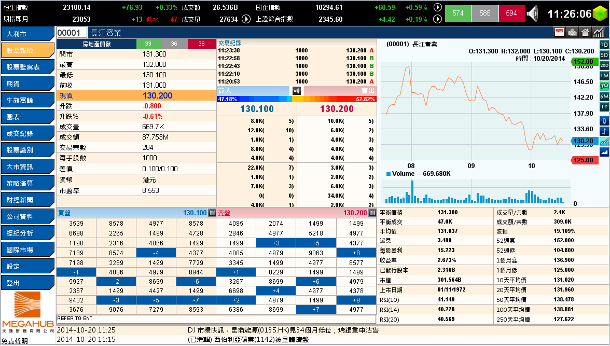Click the 現價 current price row
Screen dimensions: 610x346
(136, 95)
